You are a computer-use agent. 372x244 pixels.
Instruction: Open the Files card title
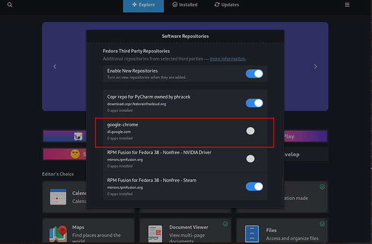point(271,230)
